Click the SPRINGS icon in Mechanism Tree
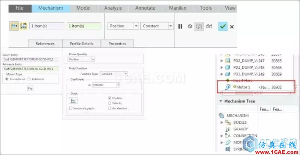 [228, 149]
